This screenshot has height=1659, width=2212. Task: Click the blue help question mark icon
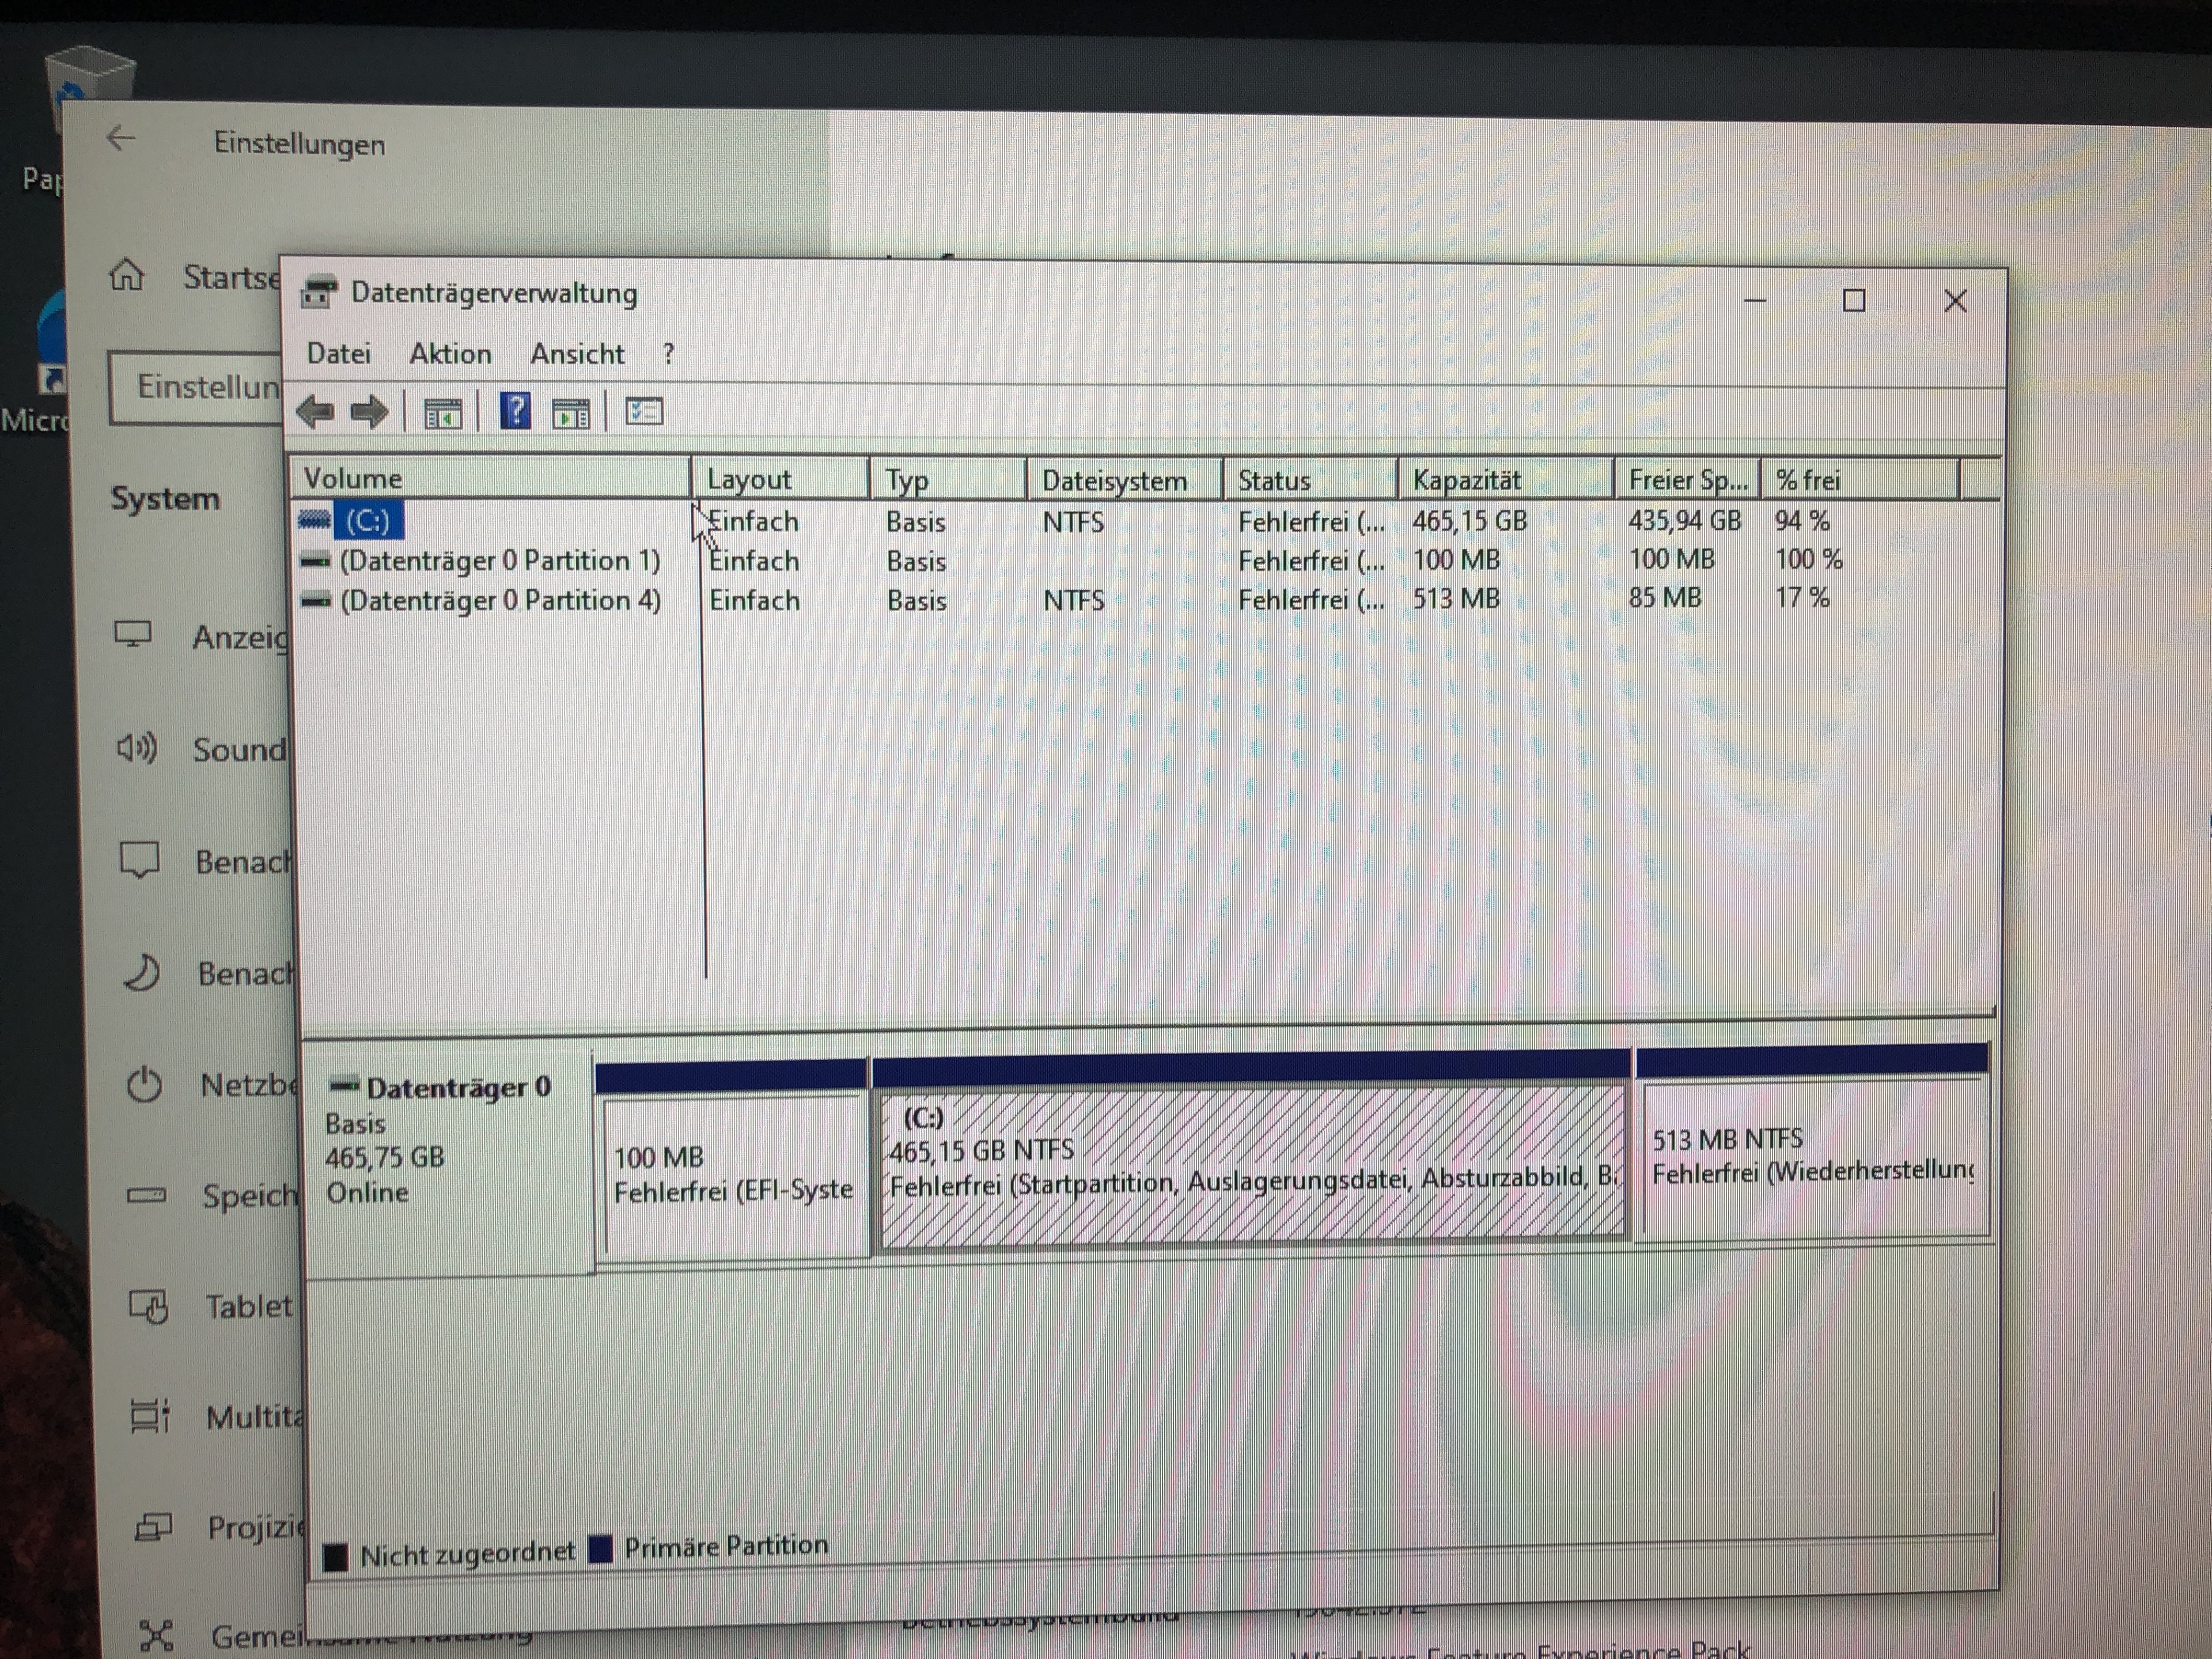pos(515,411)
